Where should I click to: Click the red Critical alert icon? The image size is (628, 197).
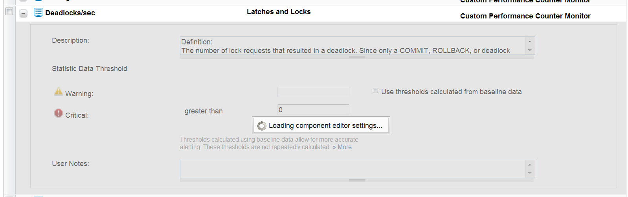point(58,113)
